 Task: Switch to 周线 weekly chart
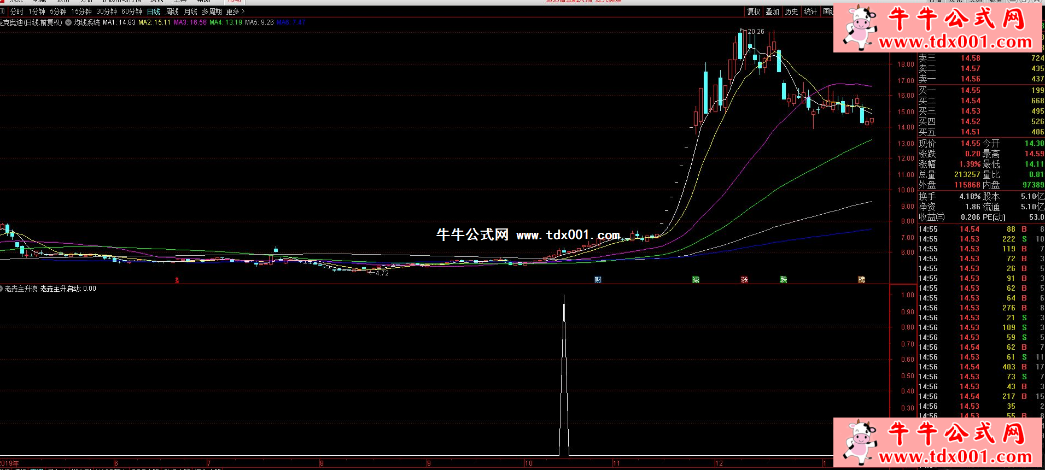pos(172,11)
